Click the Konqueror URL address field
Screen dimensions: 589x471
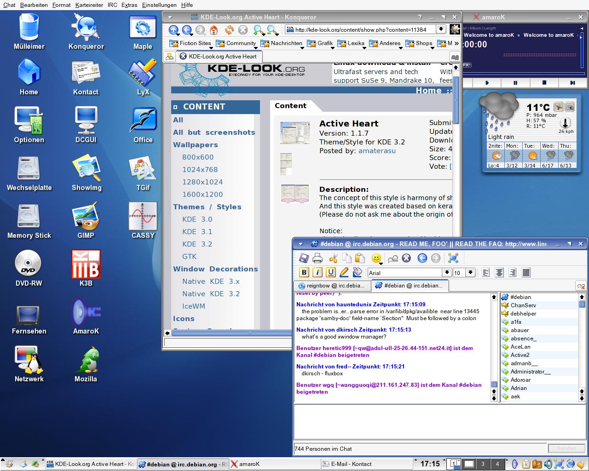point(360,29)
